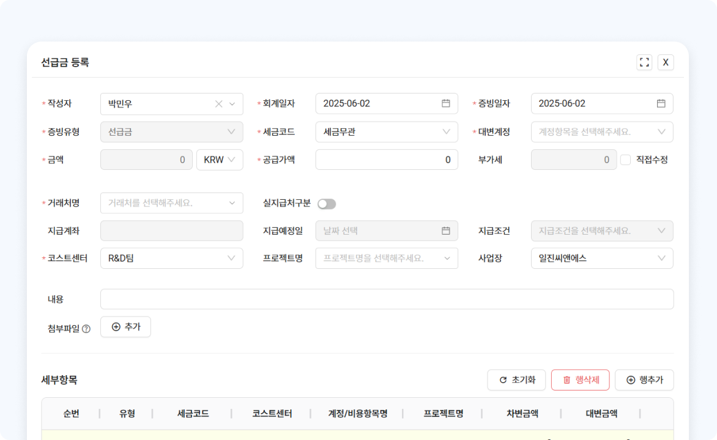
Task: Open 코스트센터 dropdown showing R&D팀
Action: [x=171, y=258]
